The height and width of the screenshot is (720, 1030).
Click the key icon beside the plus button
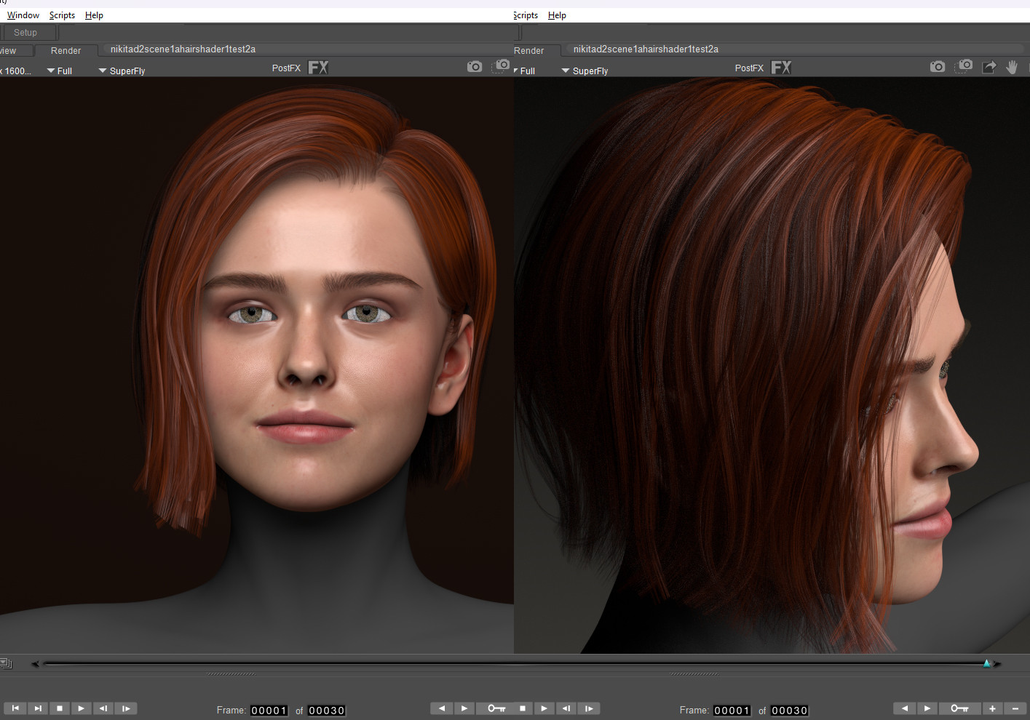[x=959, y=708]
